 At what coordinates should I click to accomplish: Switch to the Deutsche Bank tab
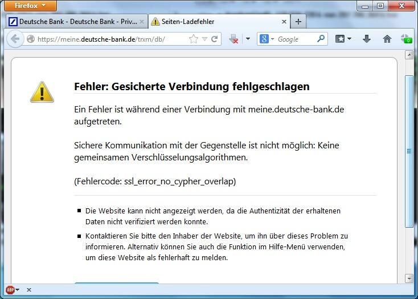pyautogui.click(x=77, y=22)
